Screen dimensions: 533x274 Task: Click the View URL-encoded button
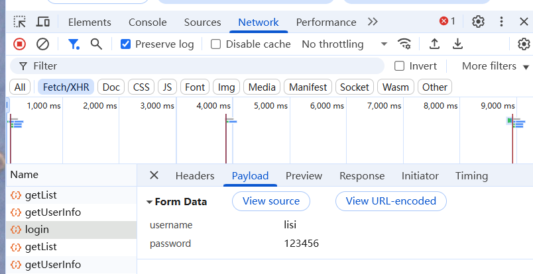[391, 201]
